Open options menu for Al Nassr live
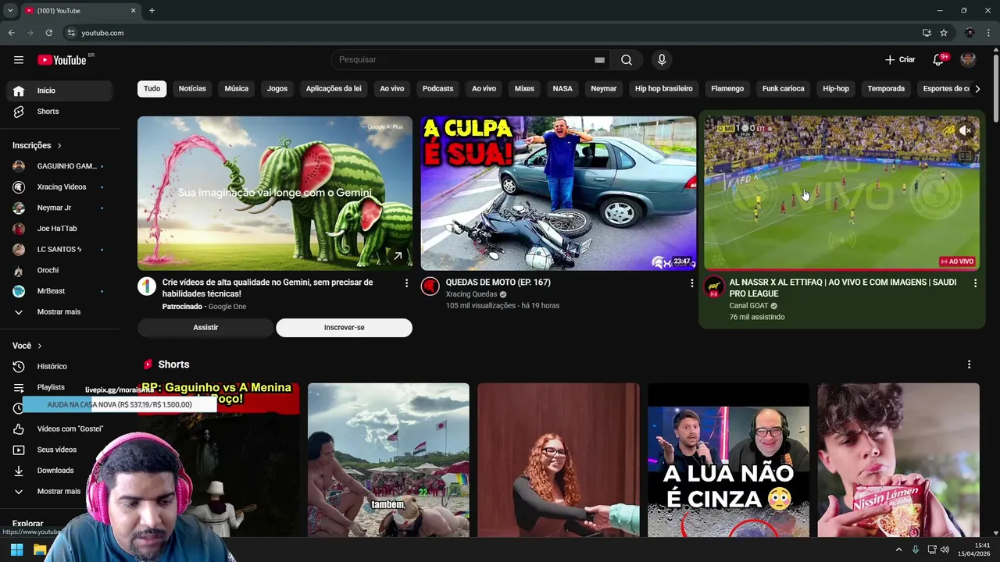The image size is (1000, 562). click(975, 283)
